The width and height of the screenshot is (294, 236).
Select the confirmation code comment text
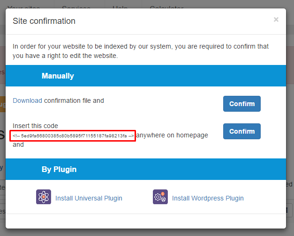73,136
